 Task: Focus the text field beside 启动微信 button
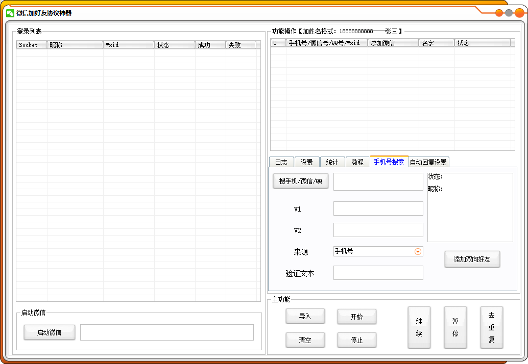[166, 332]
